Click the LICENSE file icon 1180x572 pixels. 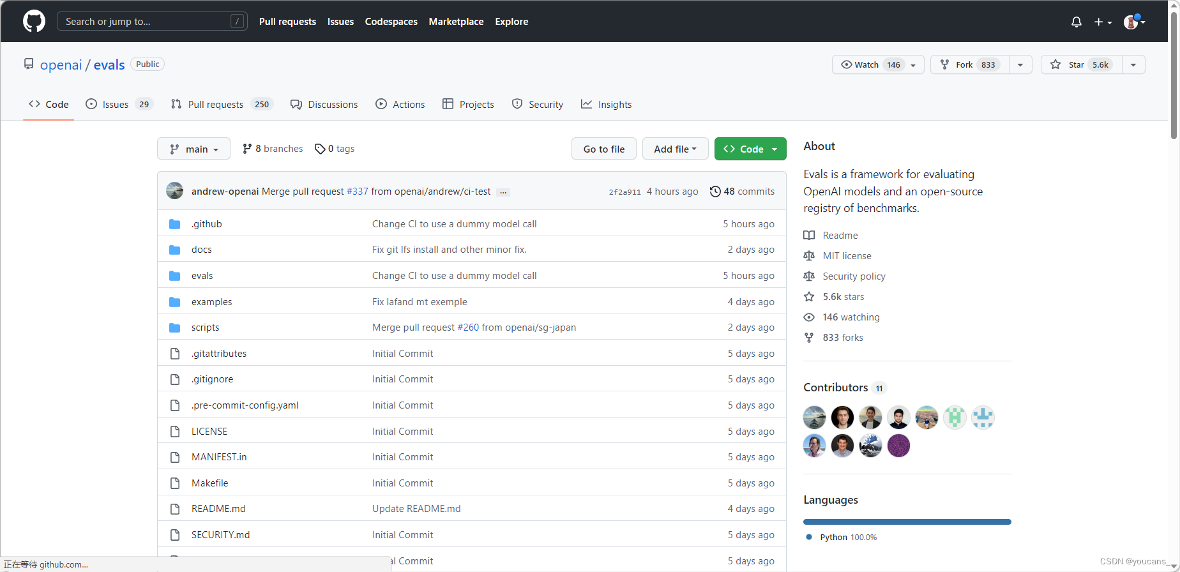(174, 432)
